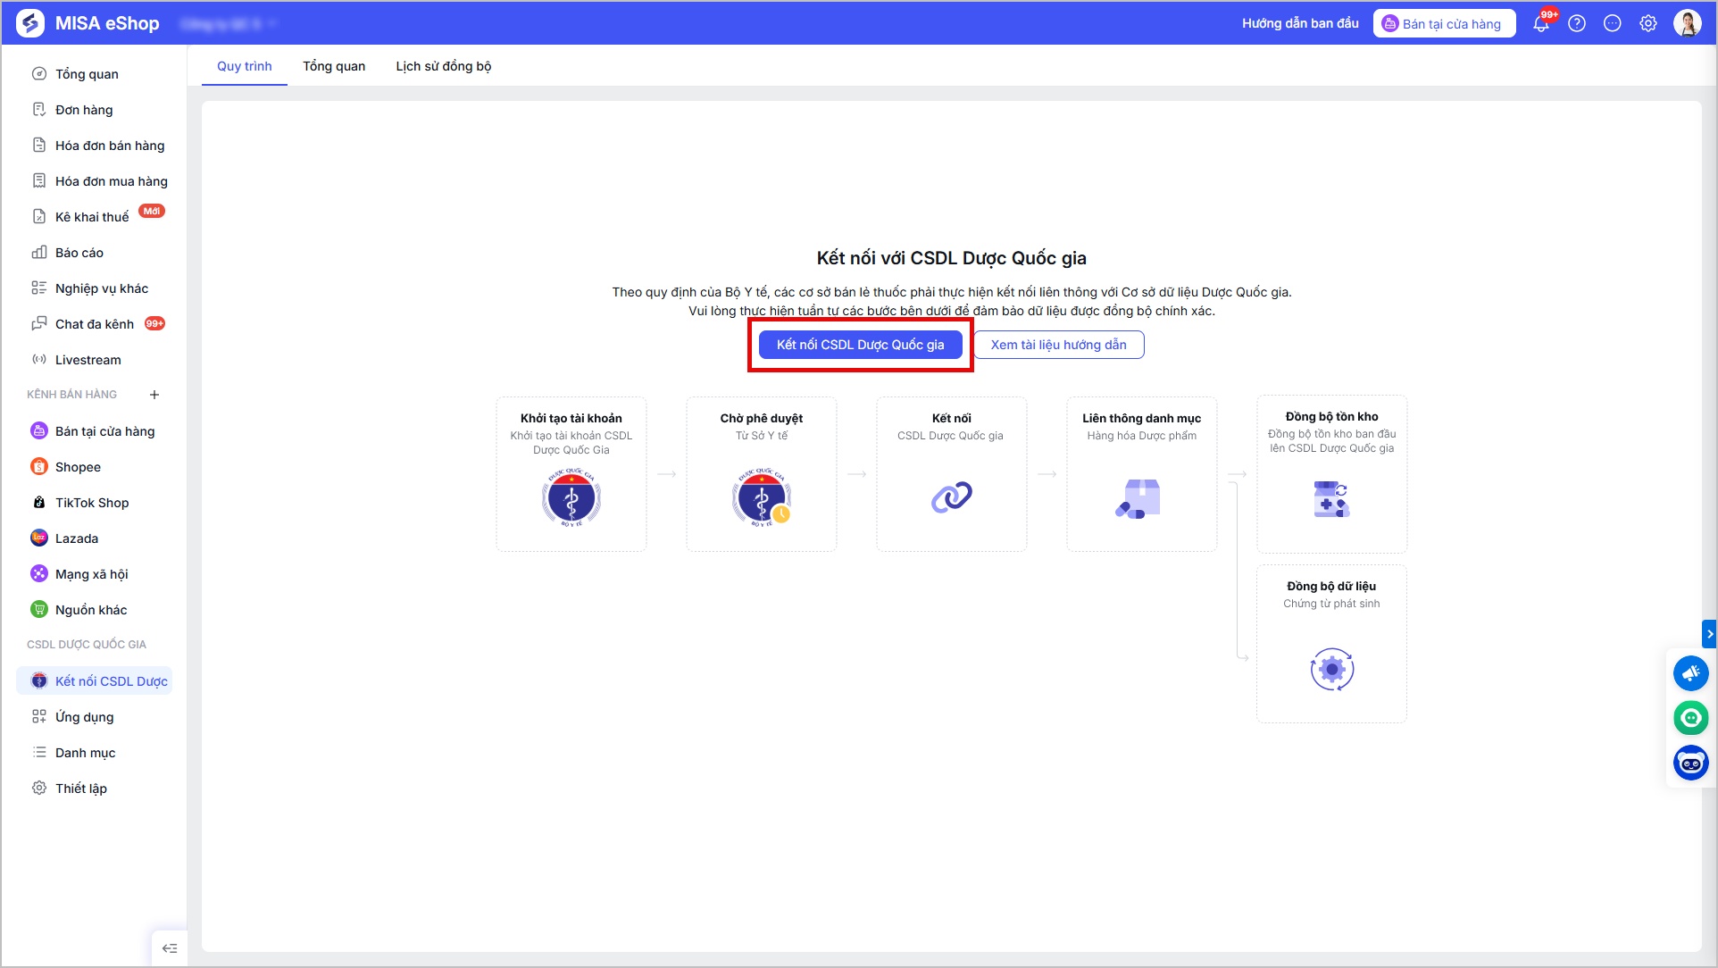Open Nghiệp vụ khác in sidebar
1718x968 pixels.
click(94, 288)
